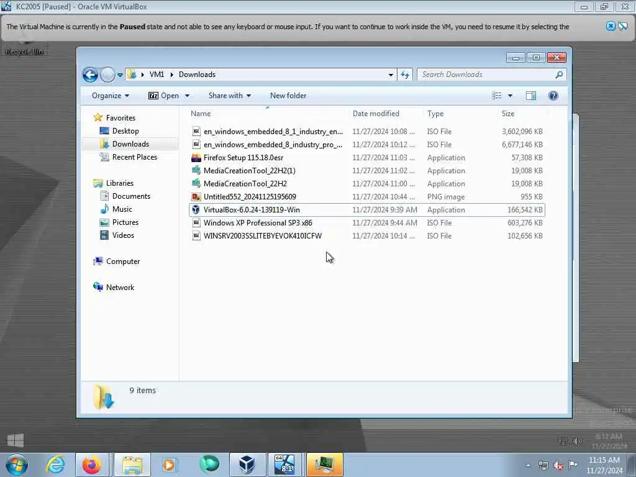Click the network tray icon
Viewport: 636px width, 477px height.
pos(543,466)
